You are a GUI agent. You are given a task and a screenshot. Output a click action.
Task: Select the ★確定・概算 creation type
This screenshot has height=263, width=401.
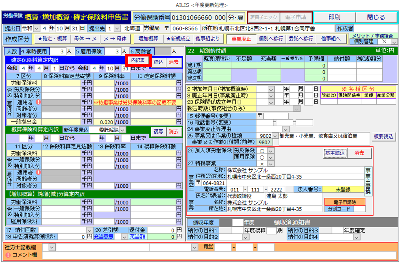tap(52, 39)
